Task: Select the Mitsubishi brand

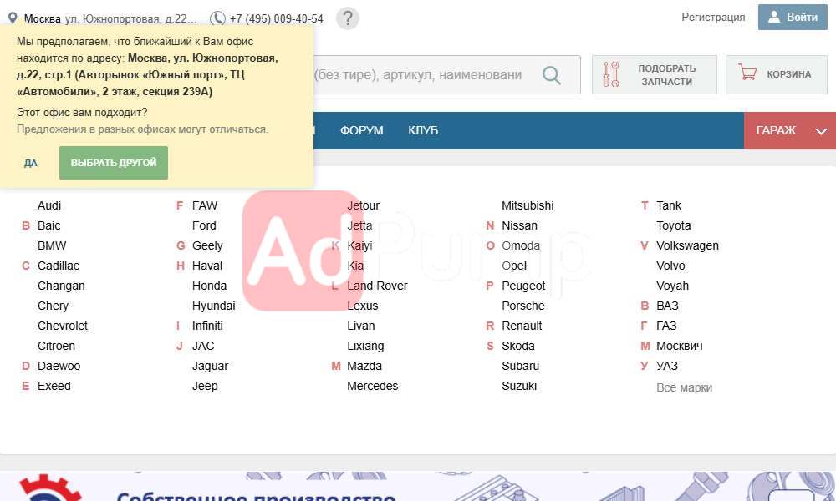Action: tap(528, 205)
